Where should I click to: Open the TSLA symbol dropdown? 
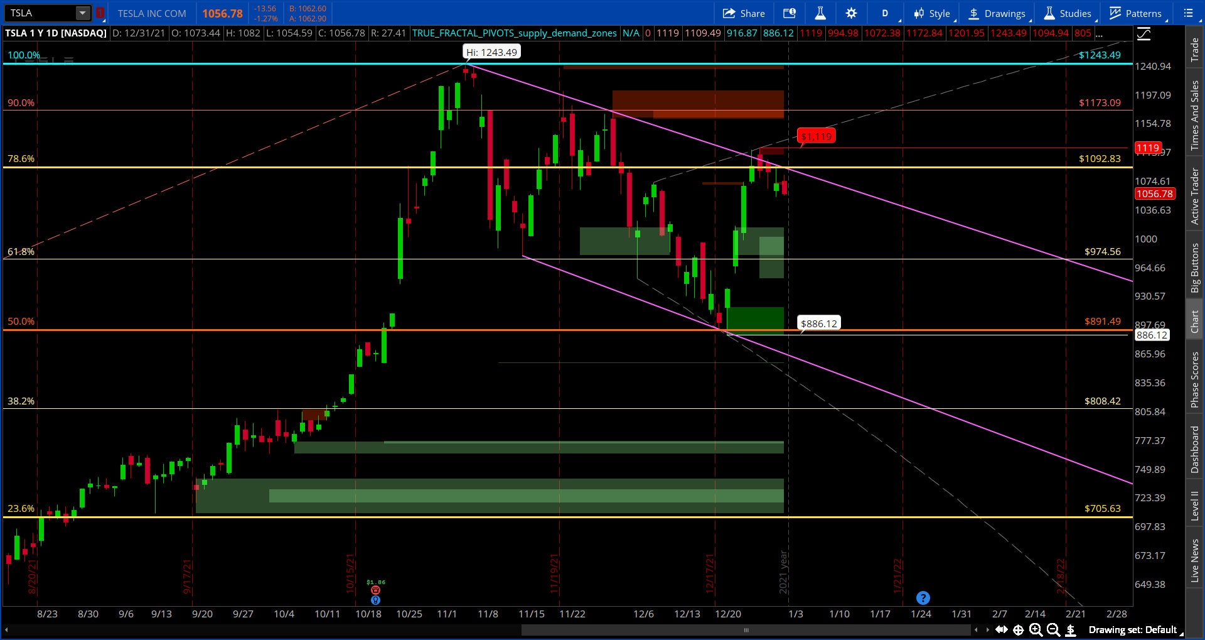pos(82,12)
